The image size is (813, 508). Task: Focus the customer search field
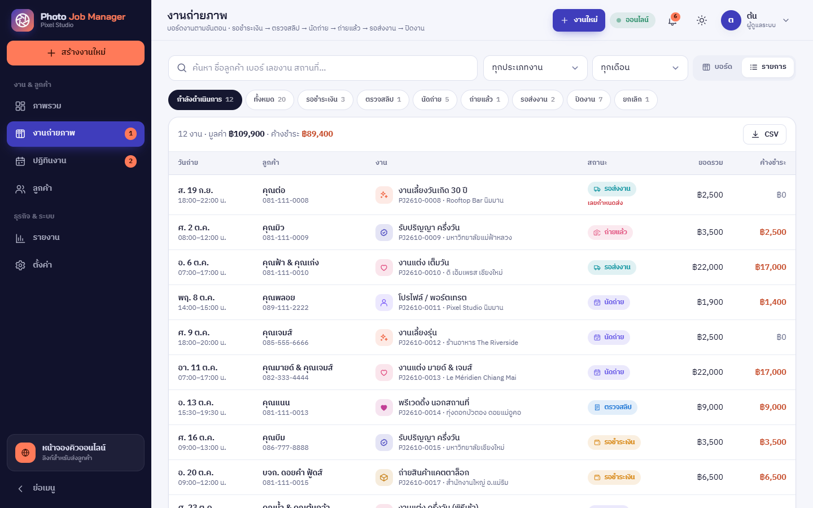(x=323, y=68)
